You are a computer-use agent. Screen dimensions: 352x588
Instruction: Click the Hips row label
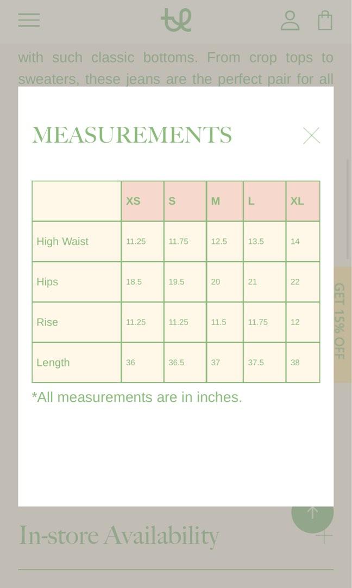(47, 281)
